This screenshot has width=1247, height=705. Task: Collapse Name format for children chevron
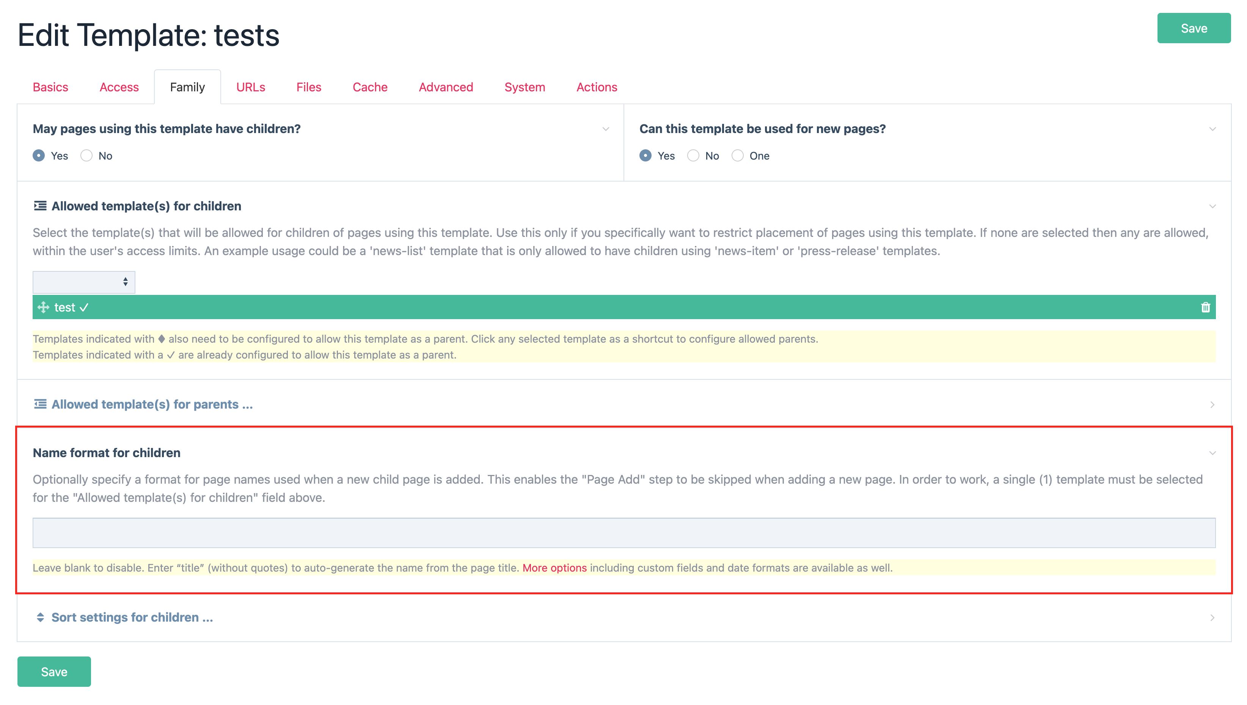(1212, 453)
